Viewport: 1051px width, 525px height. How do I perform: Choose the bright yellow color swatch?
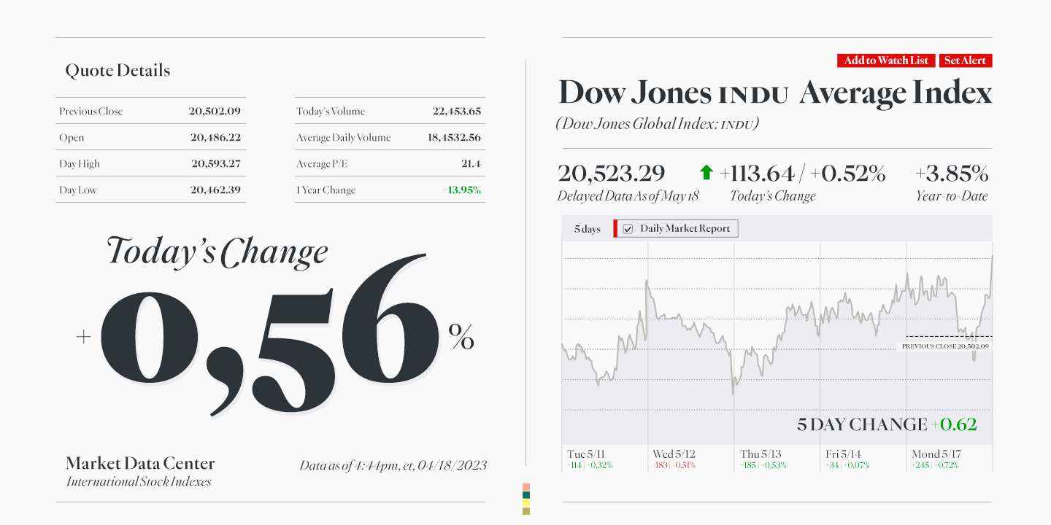[x=526, y=503]
